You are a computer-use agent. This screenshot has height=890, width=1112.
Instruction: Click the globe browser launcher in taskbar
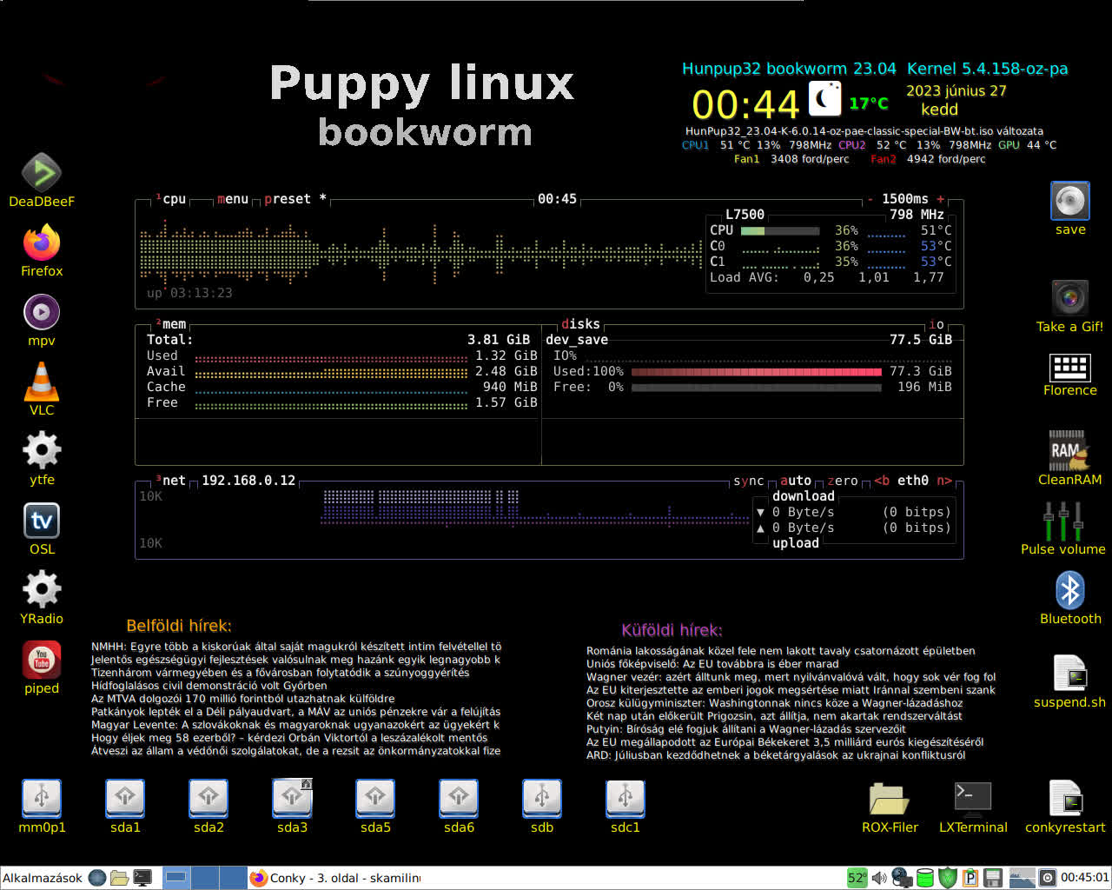[97, 878]
